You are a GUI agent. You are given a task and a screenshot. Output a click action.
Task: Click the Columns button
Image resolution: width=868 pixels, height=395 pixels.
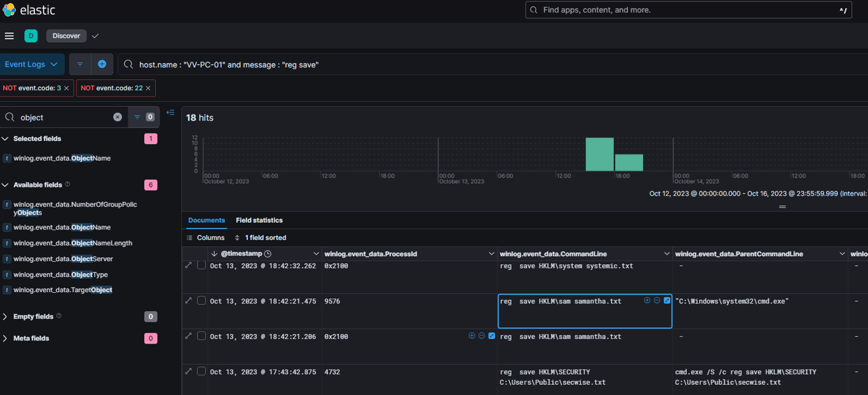click(x=206, y=238)
